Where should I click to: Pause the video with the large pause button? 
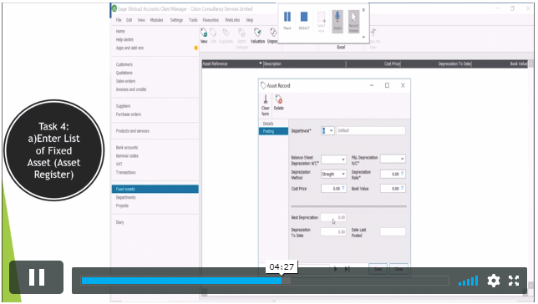click(x=37, y=277)
